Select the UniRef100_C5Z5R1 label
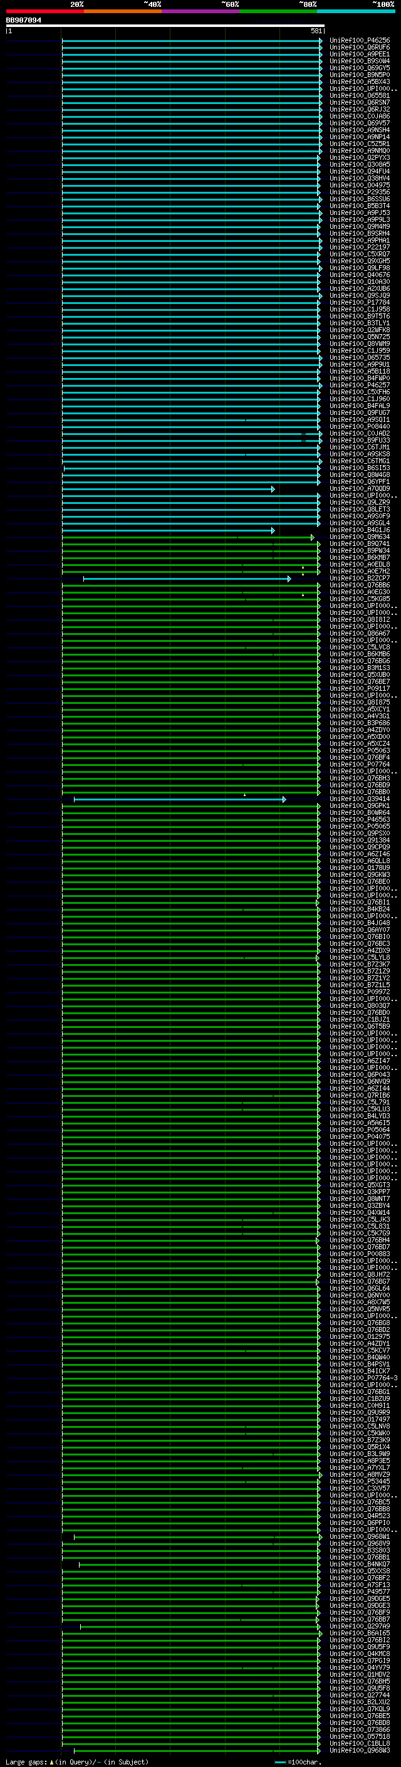This screenshot has width=401, height=1767. (360, 145)
